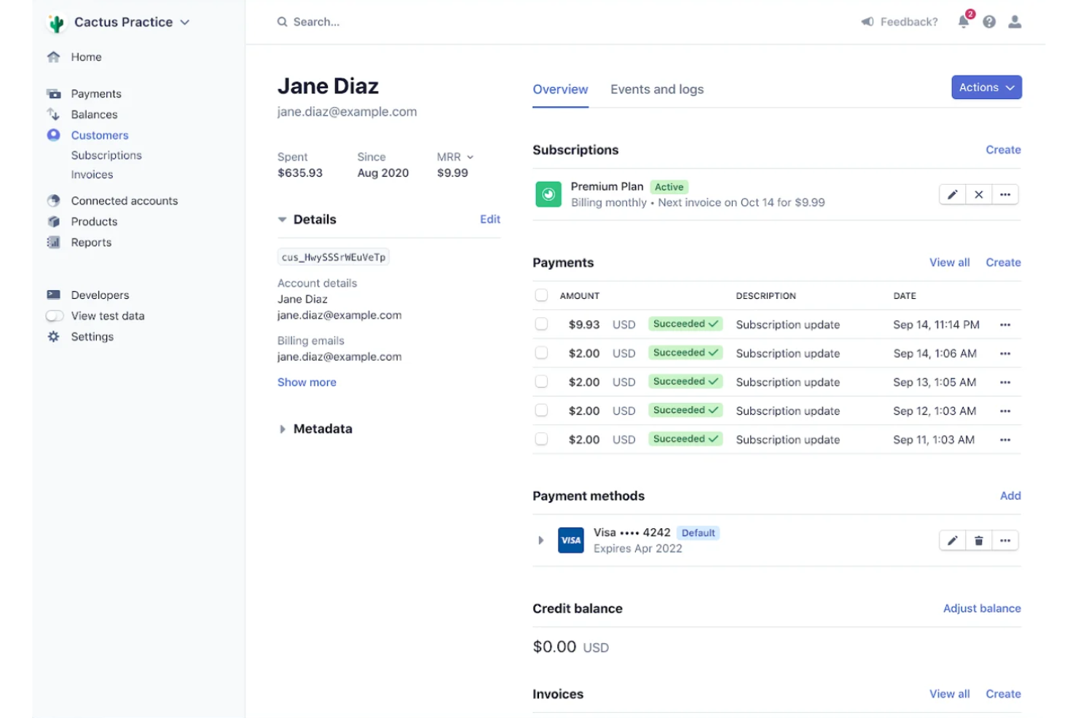The width and height of the screenshot is (1078, 718).
Task: Expand the Visa 4242 payment method details
Action: click(540, 540)
